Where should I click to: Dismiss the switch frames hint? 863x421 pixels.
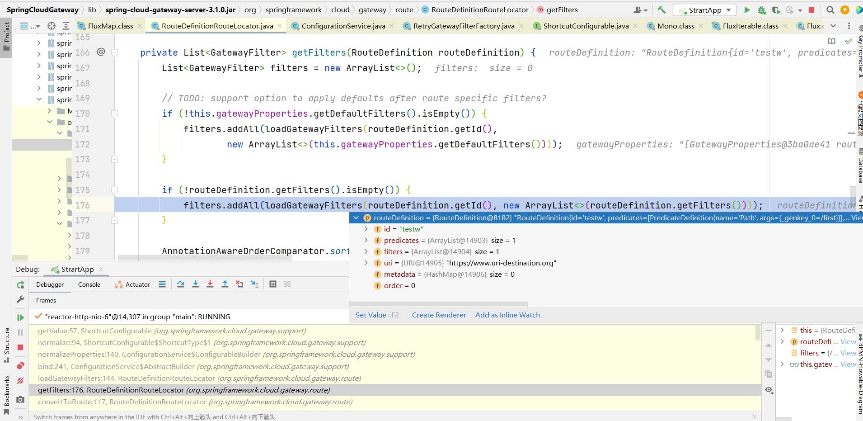pyautogui.click(x=754, y=416)
